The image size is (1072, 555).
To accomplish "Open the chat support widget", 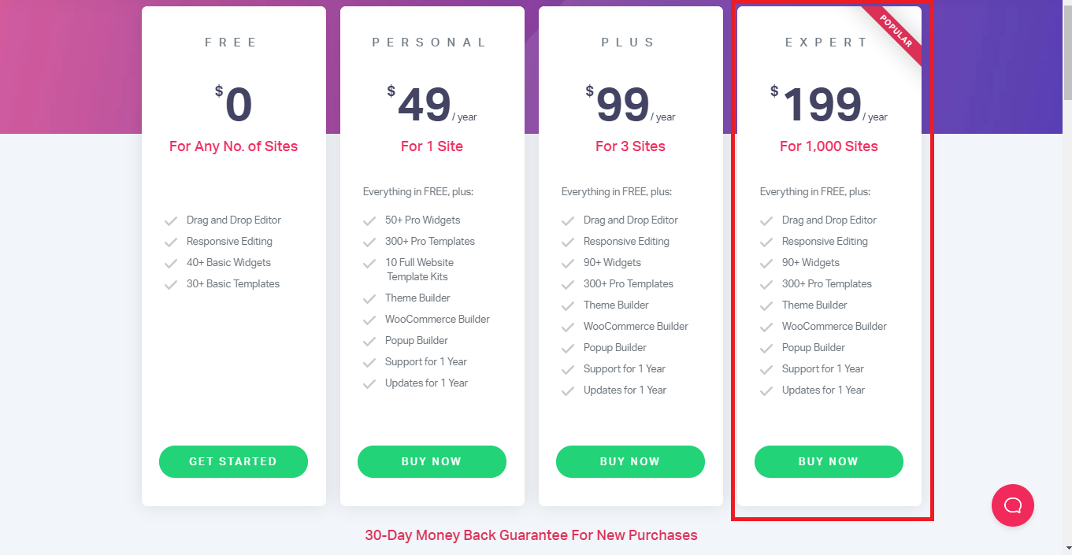I will click(x=1012, y=505).
